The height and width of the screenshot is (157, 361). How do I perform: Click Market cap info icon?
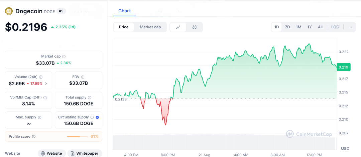[x=64, y=57]
